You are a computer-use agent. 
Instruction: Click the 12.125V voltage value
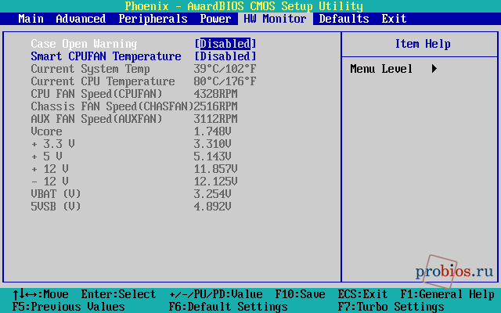pyautogui.click(x=216, y=182)
